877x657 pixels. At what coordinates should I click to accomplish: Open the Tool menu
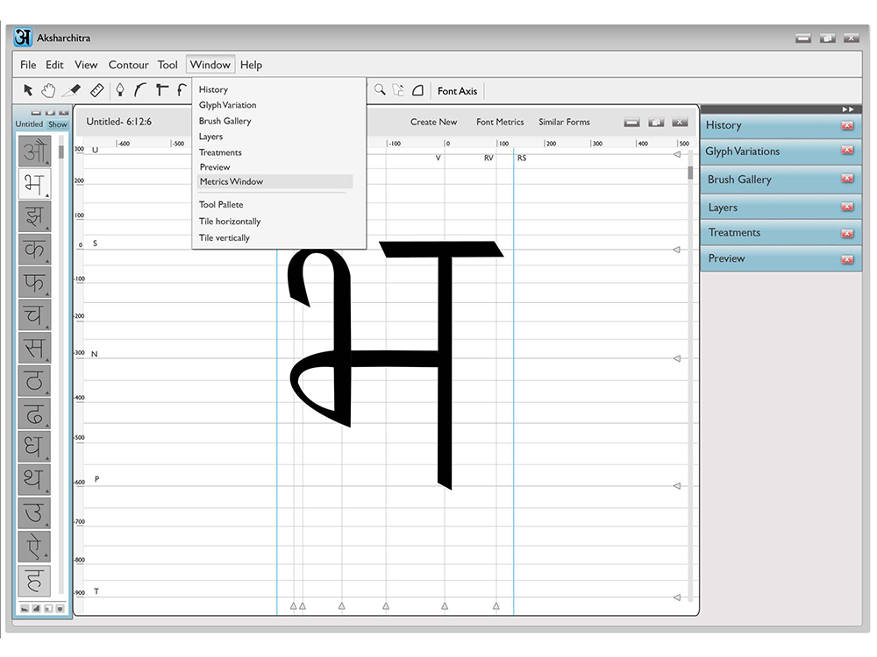pyautogui.click(x=168, y=65)
